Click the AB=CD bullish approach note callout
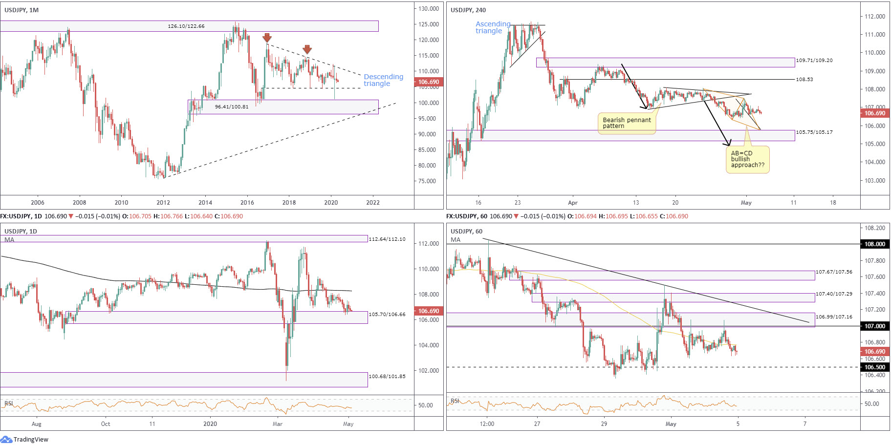Image resolution: width=891 pixels, height=445 pixels. click(x=747, y=159)
